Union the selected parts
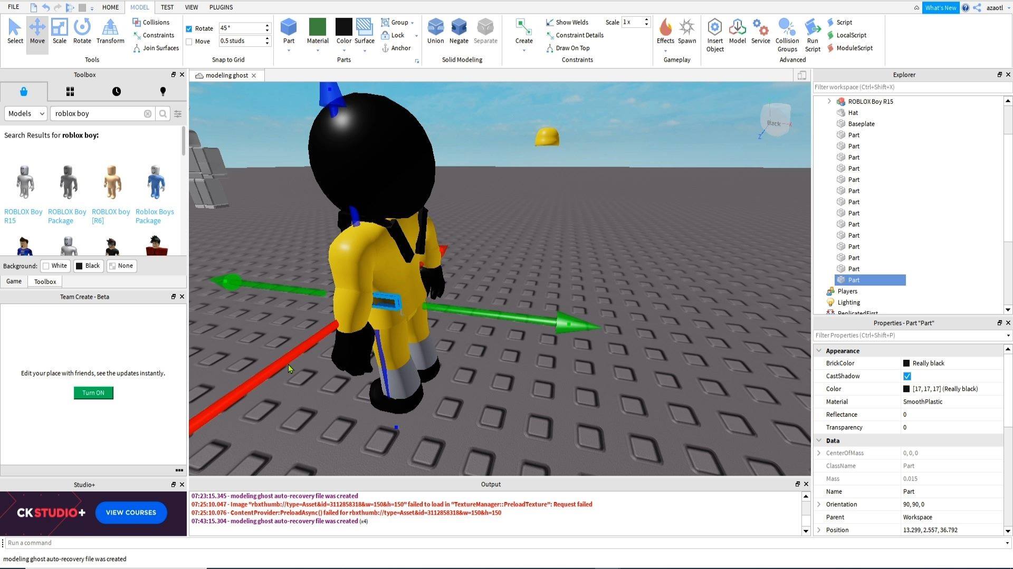Viewport: 1013px width, 569px height. [435, 32]
